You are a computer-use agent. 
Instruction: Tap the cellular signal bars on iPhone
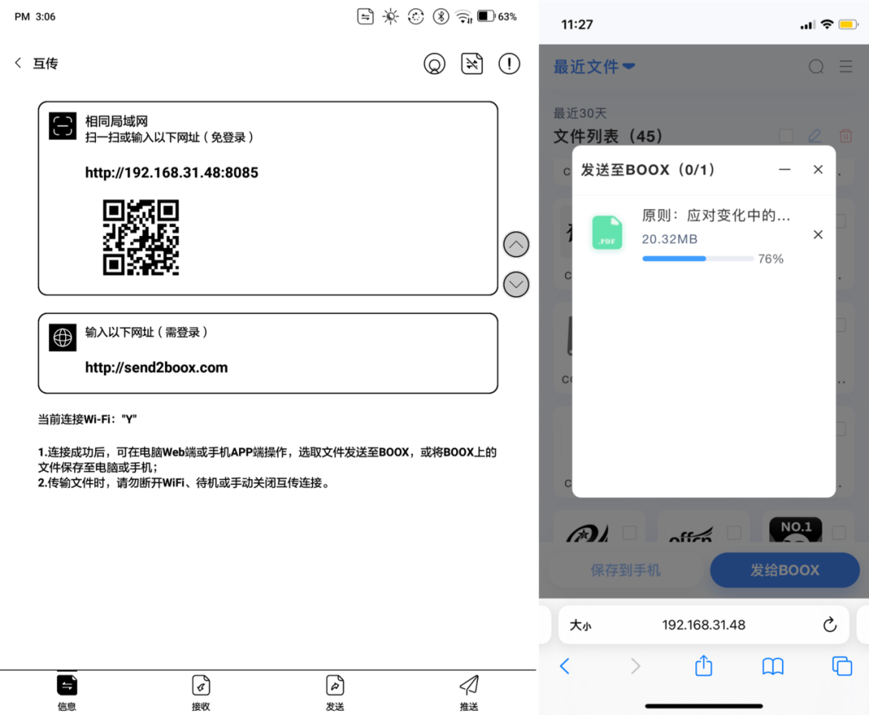(808, 25)
